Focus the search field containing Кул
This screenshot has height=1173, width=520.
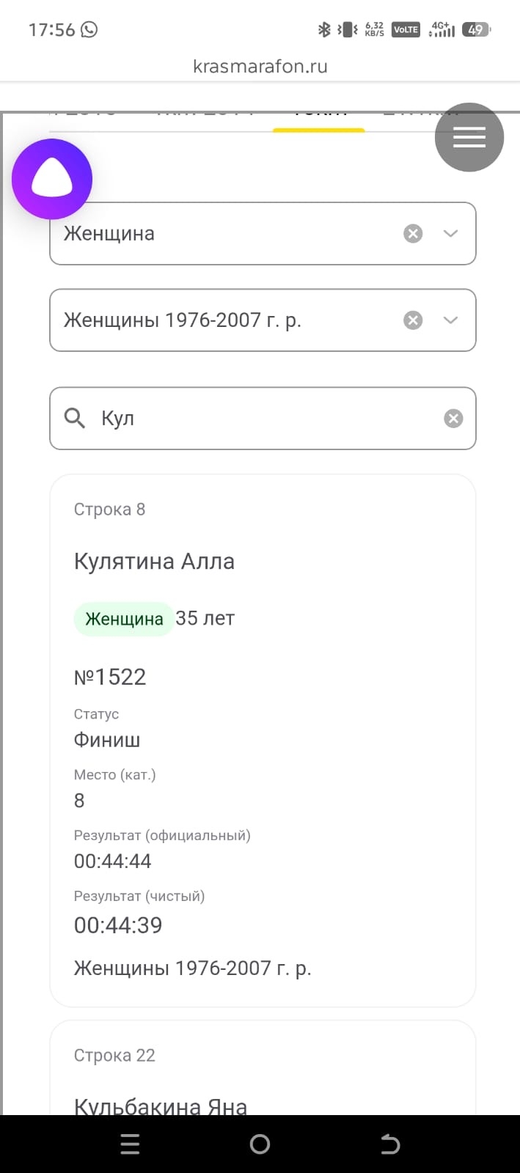(x=264, y=418)
